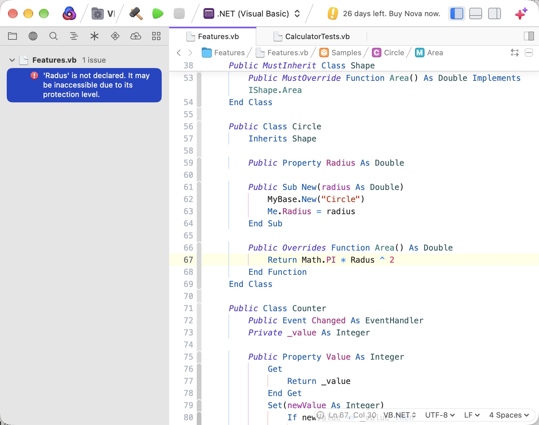
Task: Switch to Features.vb tab
Action: point(213,36)
